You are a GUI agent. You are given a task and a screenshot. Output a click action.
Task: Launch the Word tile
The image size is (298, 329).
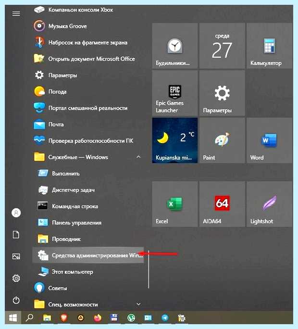coord(270,140)
